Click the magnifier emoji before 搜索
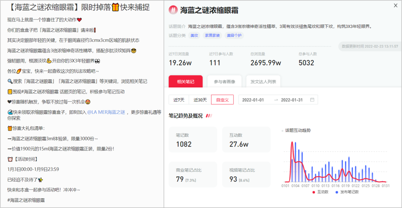402x208 pixels. (x=10, y=81)
